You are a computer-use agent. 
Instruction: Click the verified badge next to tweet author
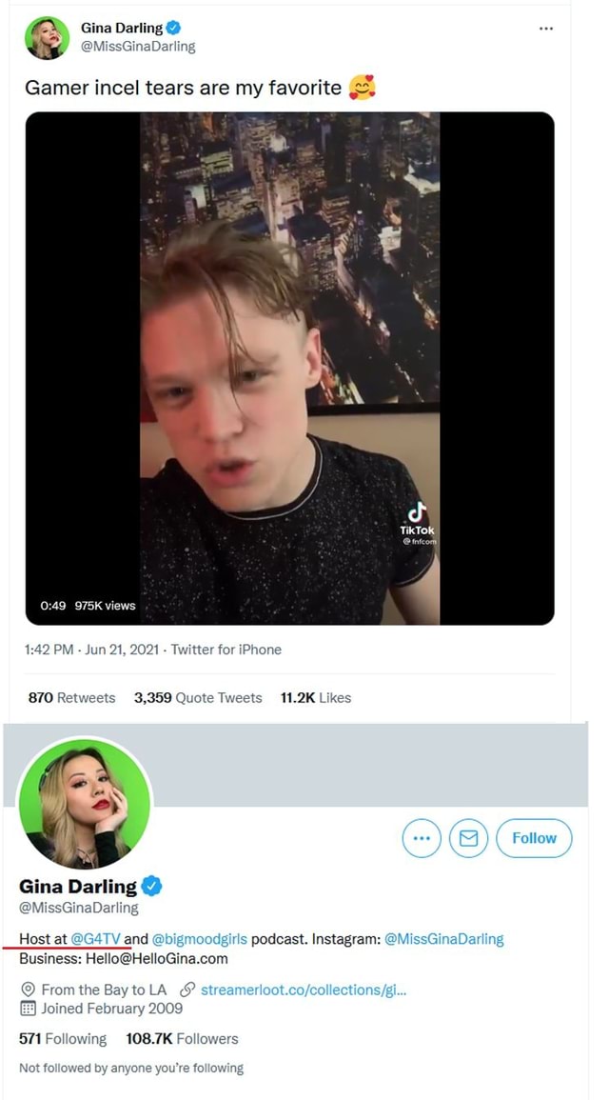[x=174, y=28]
